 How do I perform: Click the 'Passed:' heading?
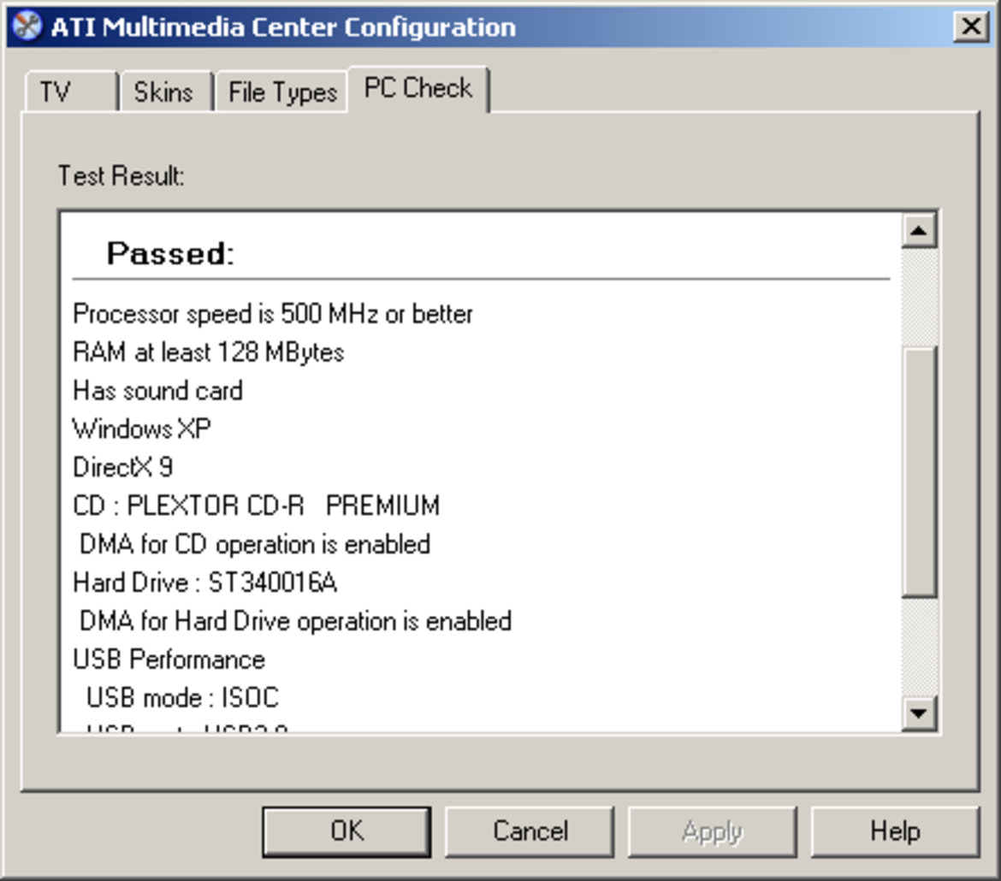(x=170, y=253)
